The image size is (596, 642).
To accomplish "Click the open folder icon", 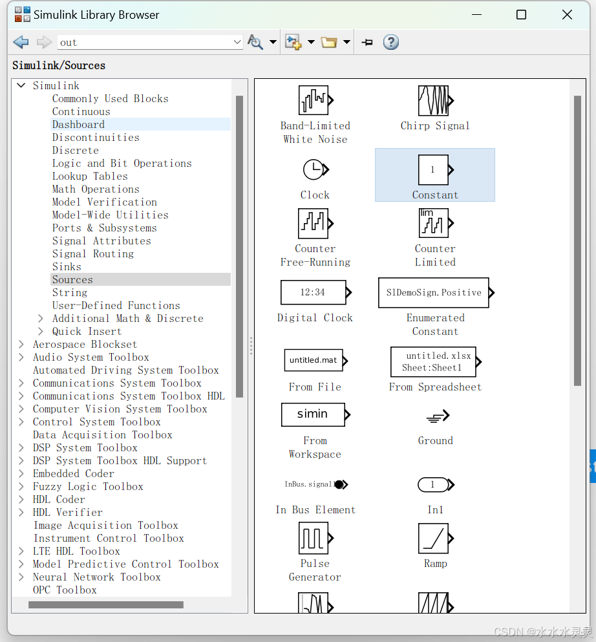I will click(x=328, y=42).
